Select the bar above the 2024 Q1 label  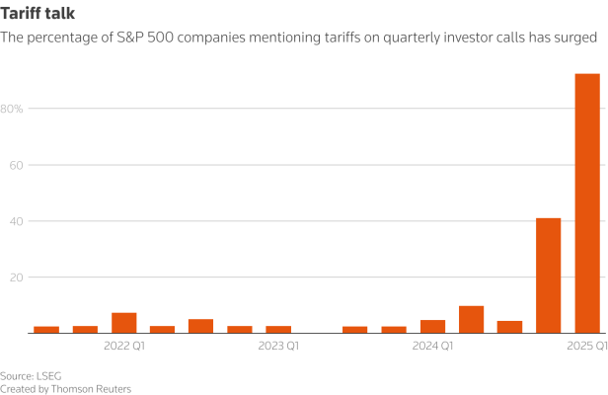432,327
